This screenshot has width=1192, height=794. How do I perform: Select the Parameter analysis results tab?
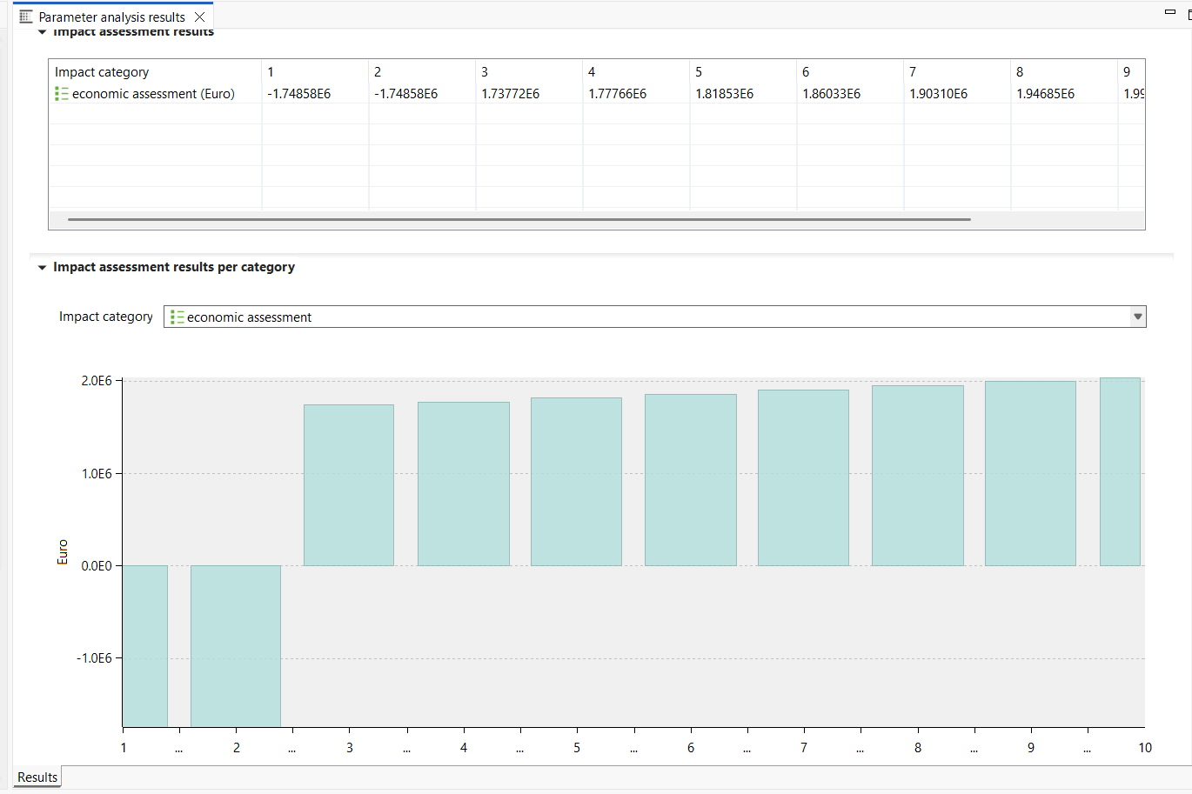pyautogui.click(x=111, y=17)
